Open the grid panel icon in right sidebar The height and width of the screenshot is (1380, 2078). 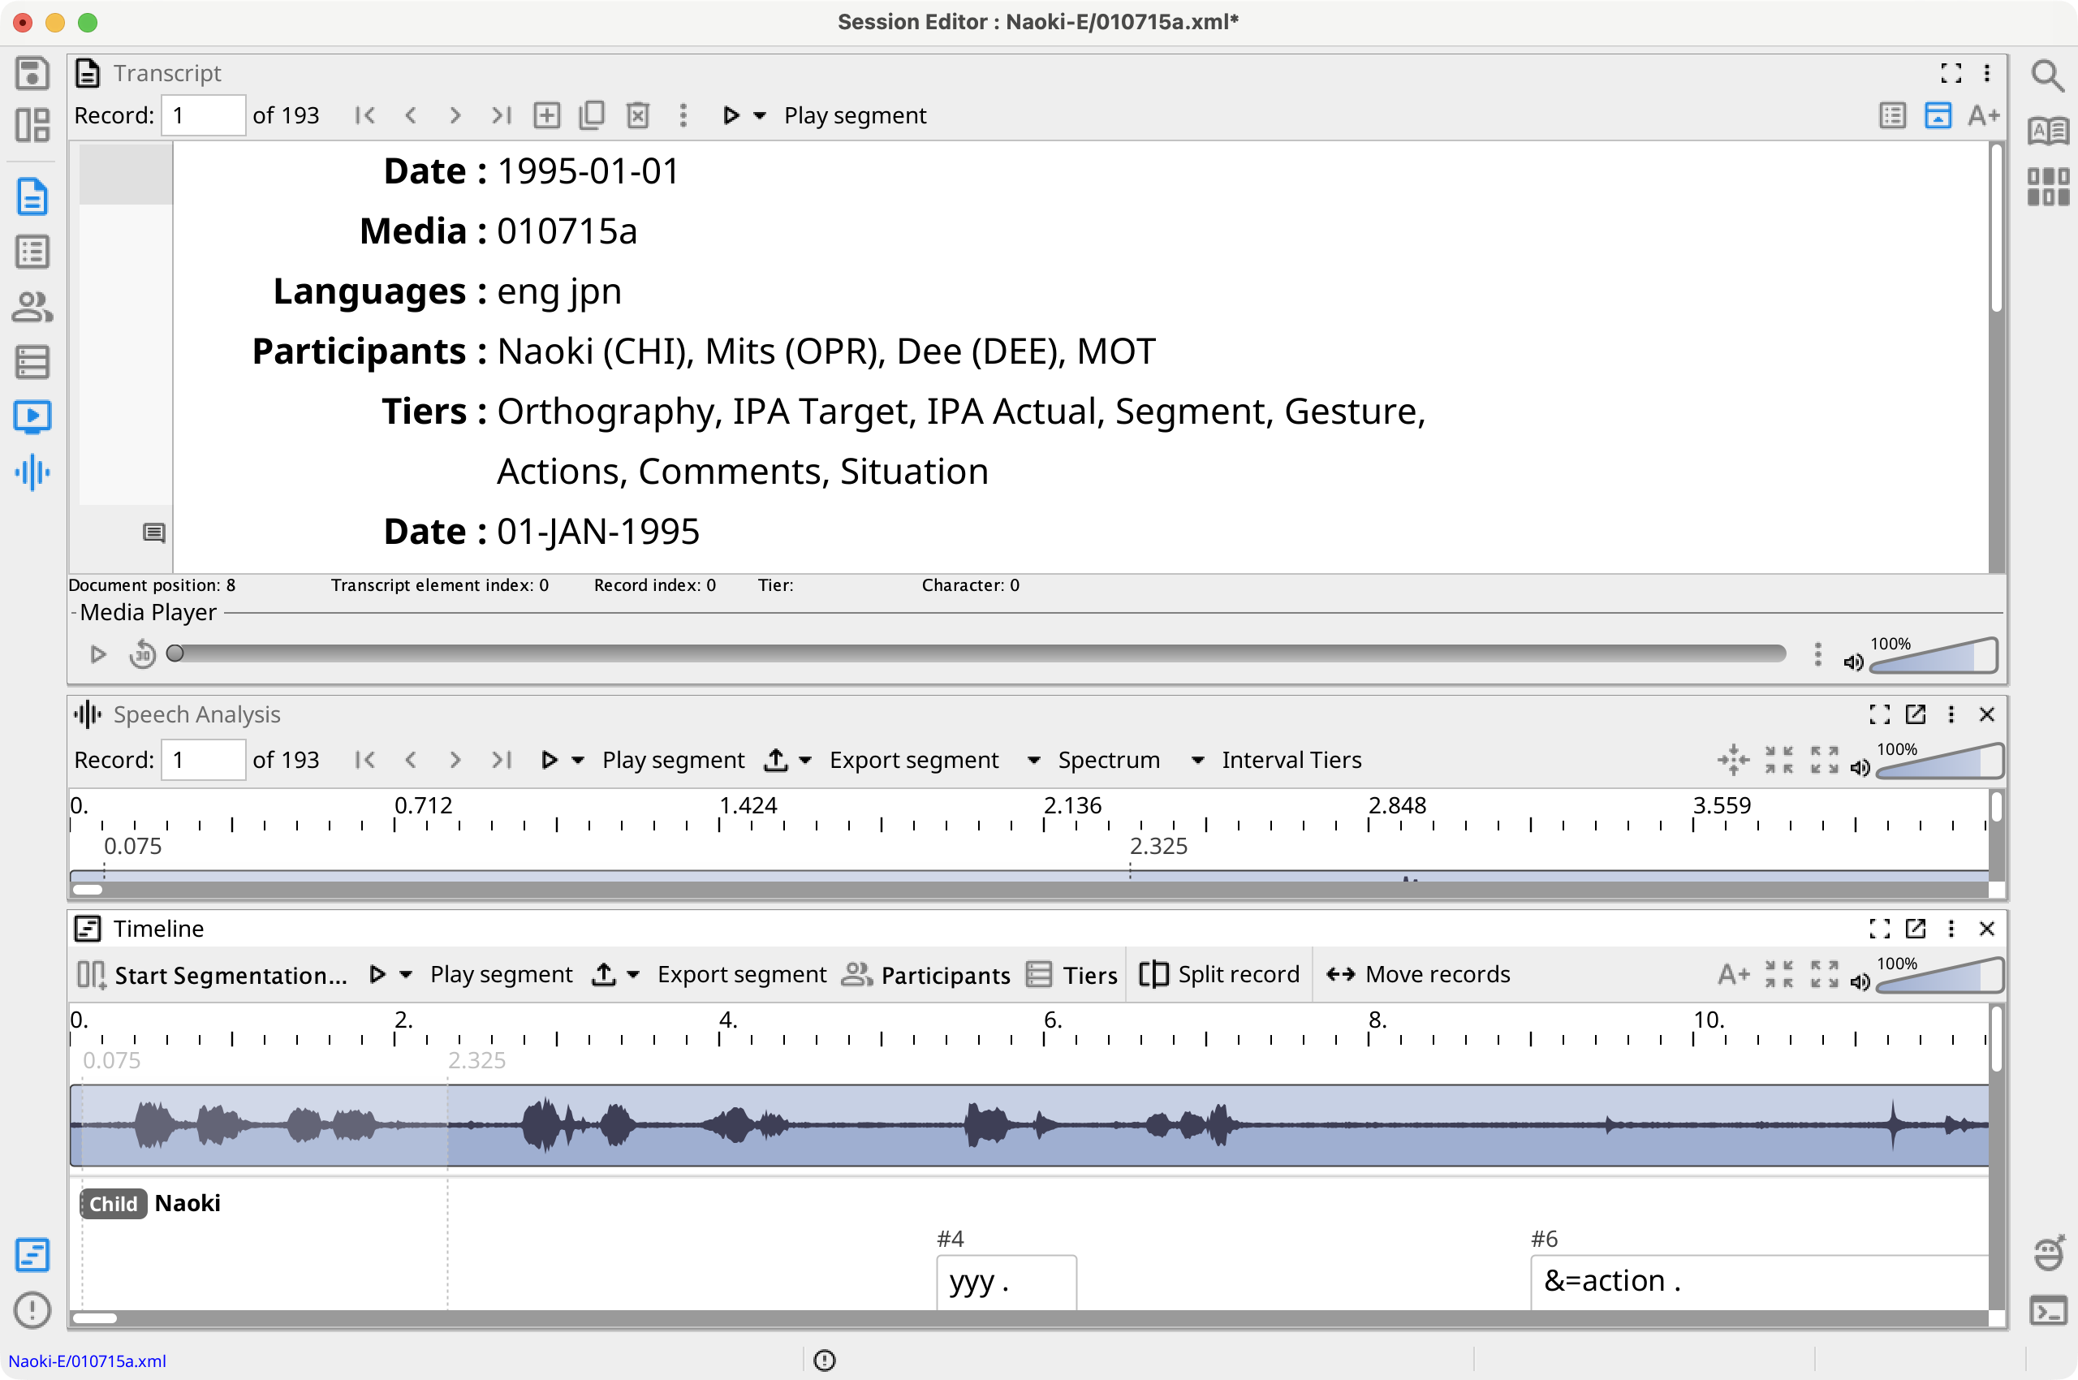[2047, 187]
